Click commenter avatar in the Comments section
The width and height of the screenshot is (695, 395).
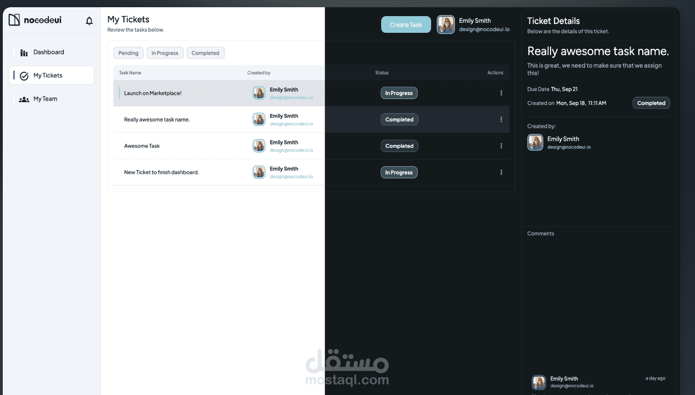click(539, 382)
